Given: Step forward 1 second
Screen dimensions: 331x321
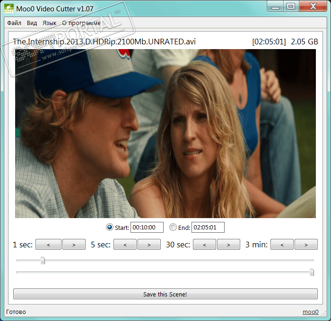Looking at the screenshot, I should coord(74,245).
